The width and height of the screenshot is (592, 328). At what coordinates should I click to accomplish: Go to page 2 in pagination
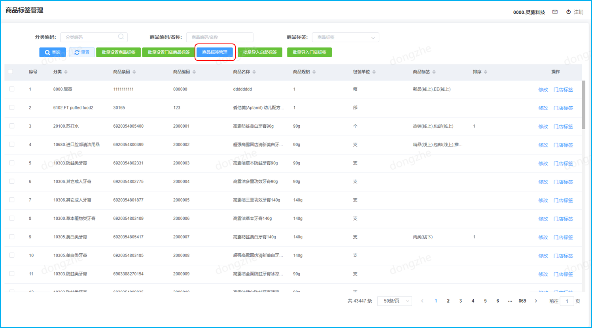point(448,301)
